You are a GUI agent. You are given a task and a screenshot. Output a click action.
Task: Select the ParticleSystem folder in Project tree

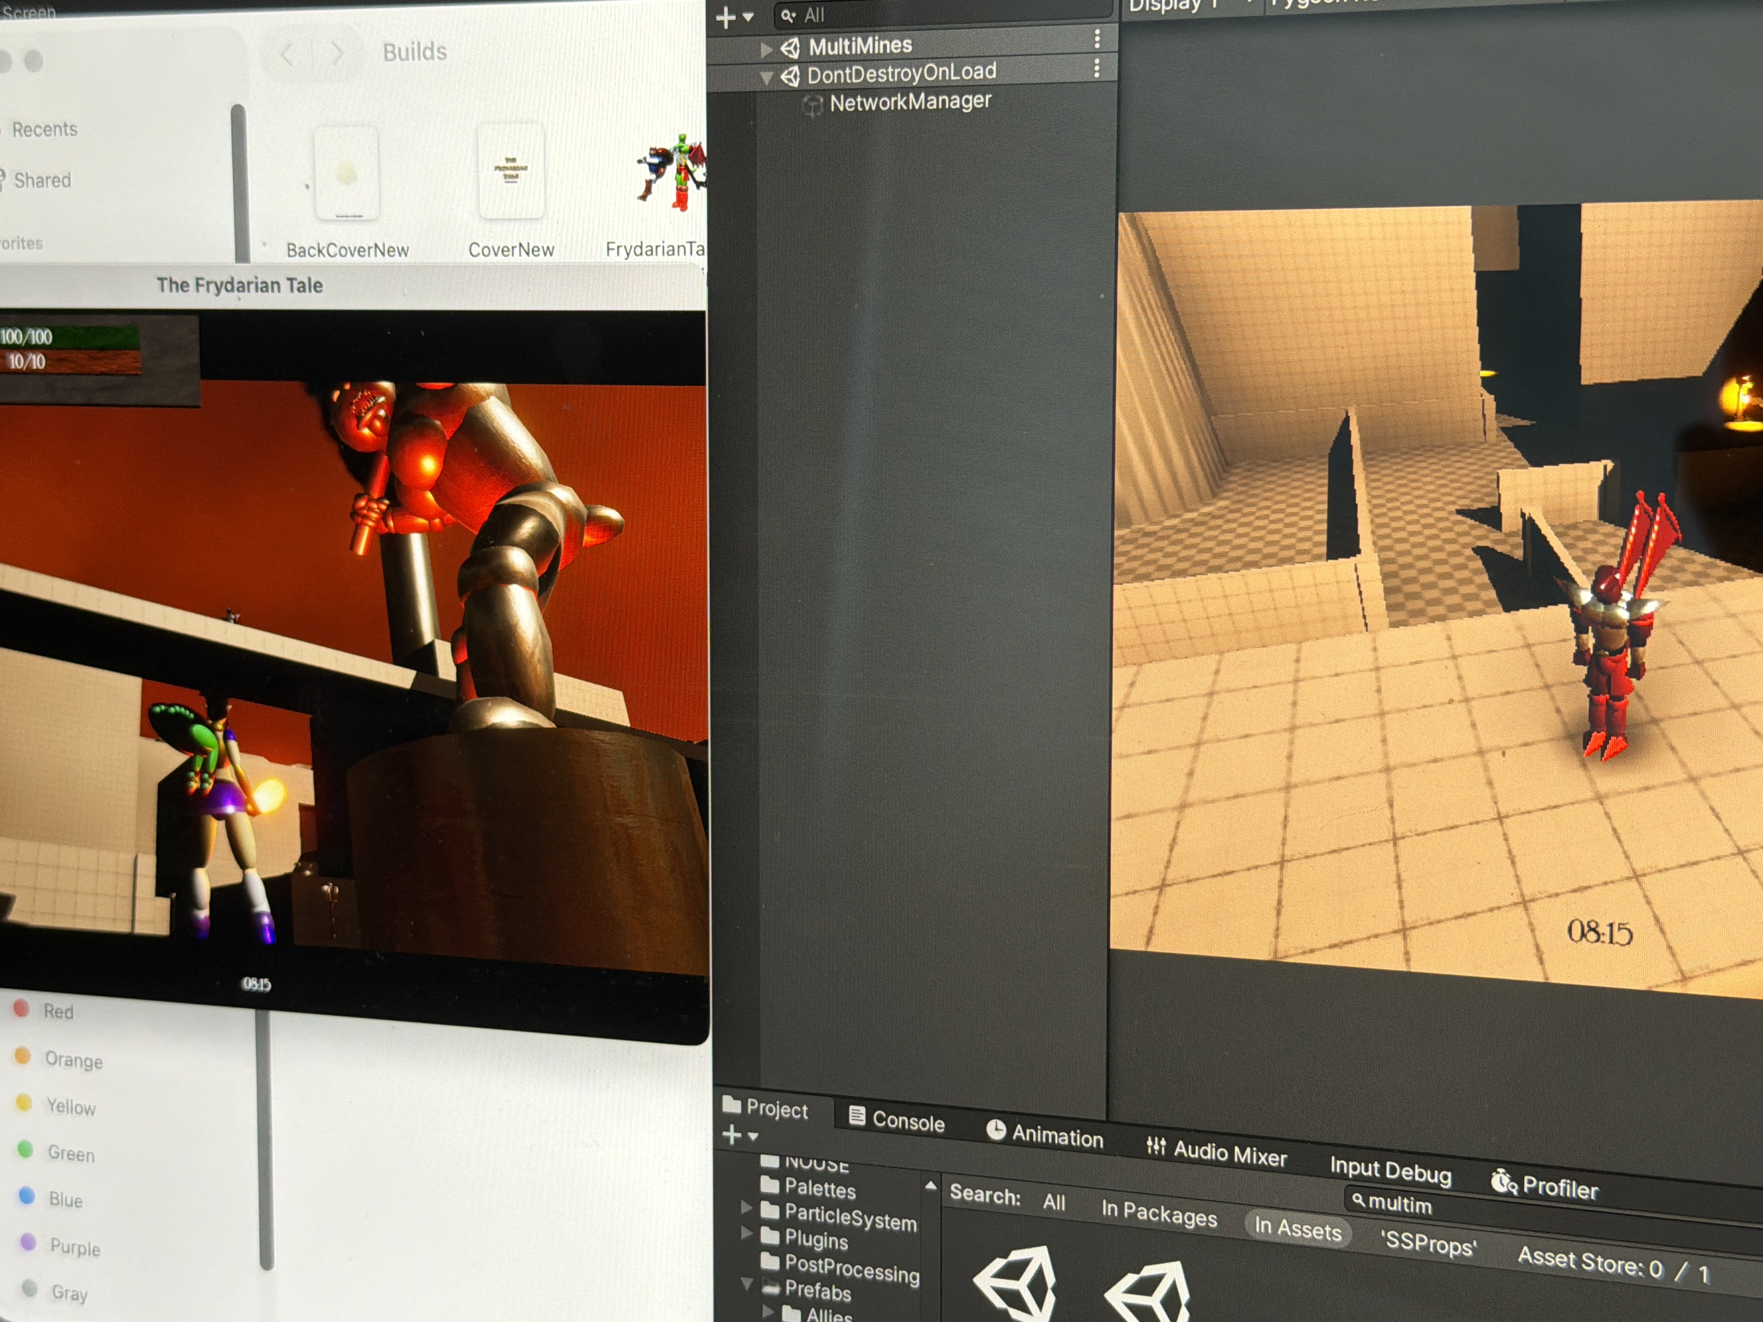[839, 1216]
